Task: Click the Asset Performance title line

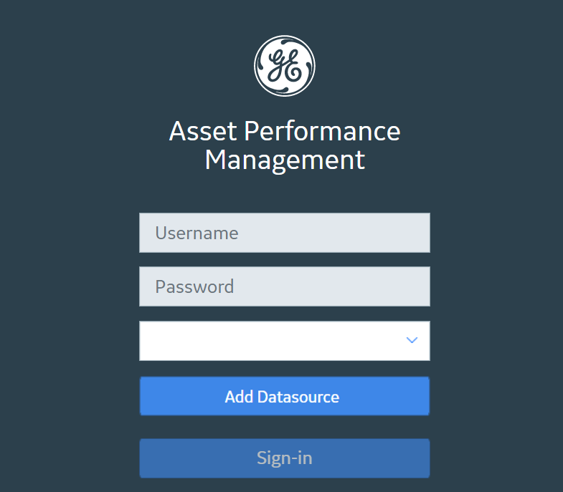Action: tap(285, 131)
